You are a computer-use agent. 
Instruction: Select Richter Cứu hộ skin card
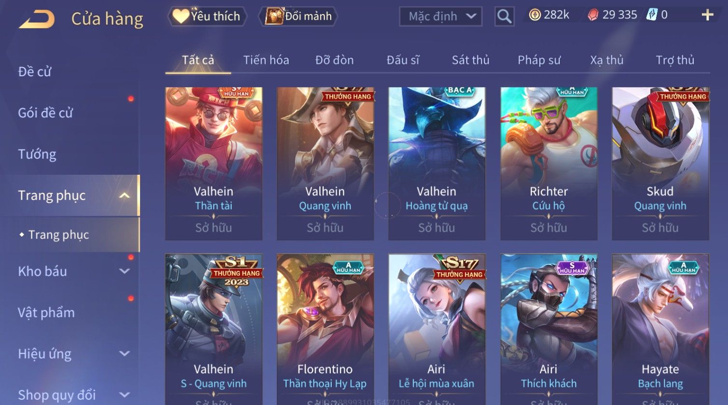549,164
